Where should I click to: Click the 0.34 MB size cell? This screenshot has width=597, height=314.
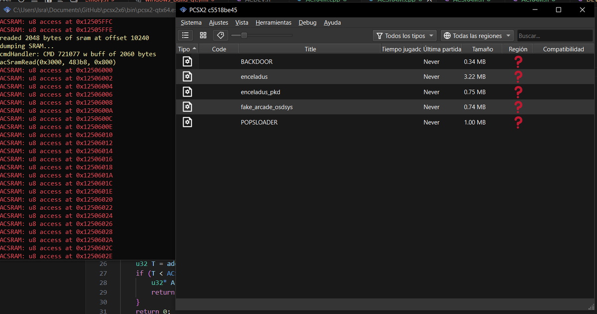pos(475,62)
